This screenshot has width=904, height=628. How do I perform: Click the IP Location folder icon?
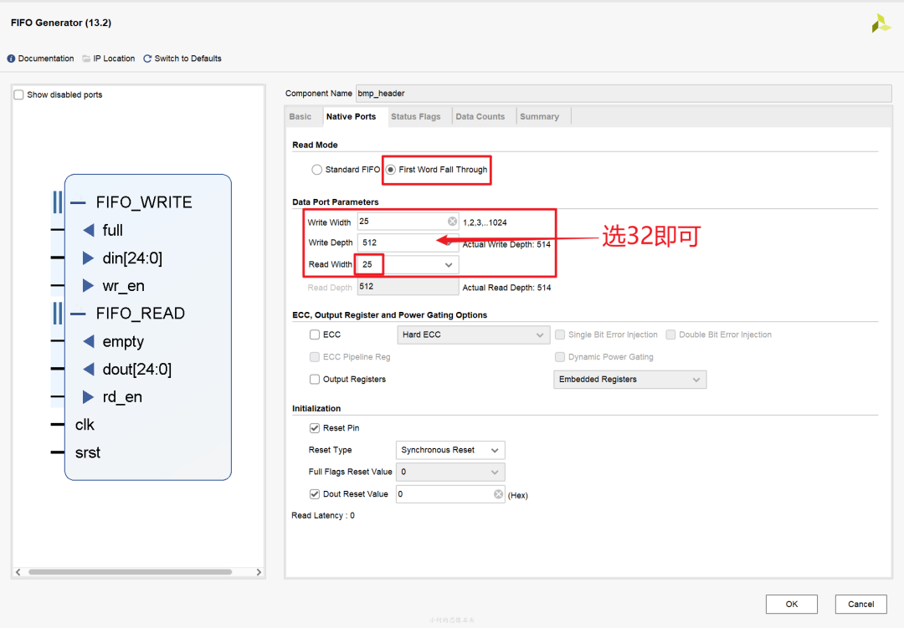click(86, 59)
